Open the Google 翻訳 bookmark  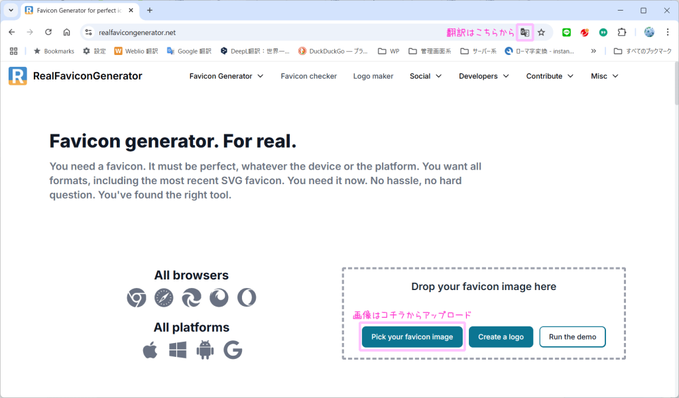coord(189,51)
